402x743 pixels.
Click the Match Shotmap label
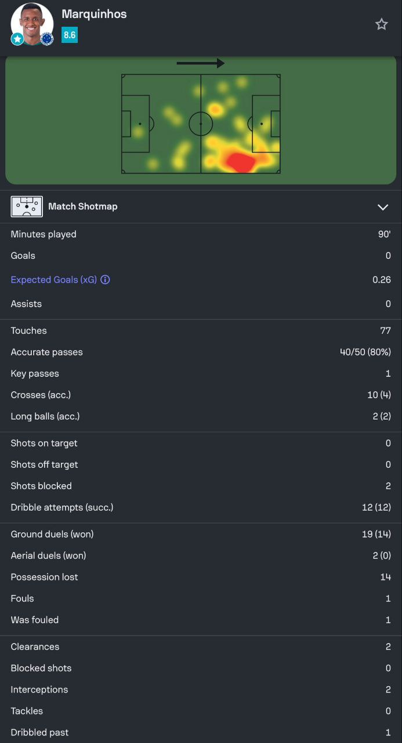click(82, 207)
